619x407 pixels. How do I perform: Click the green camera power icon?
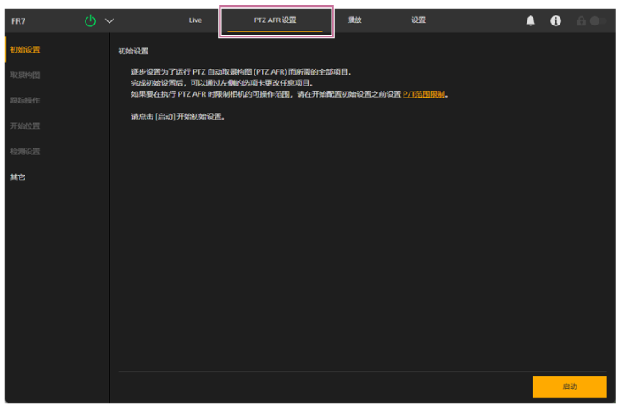91,20
